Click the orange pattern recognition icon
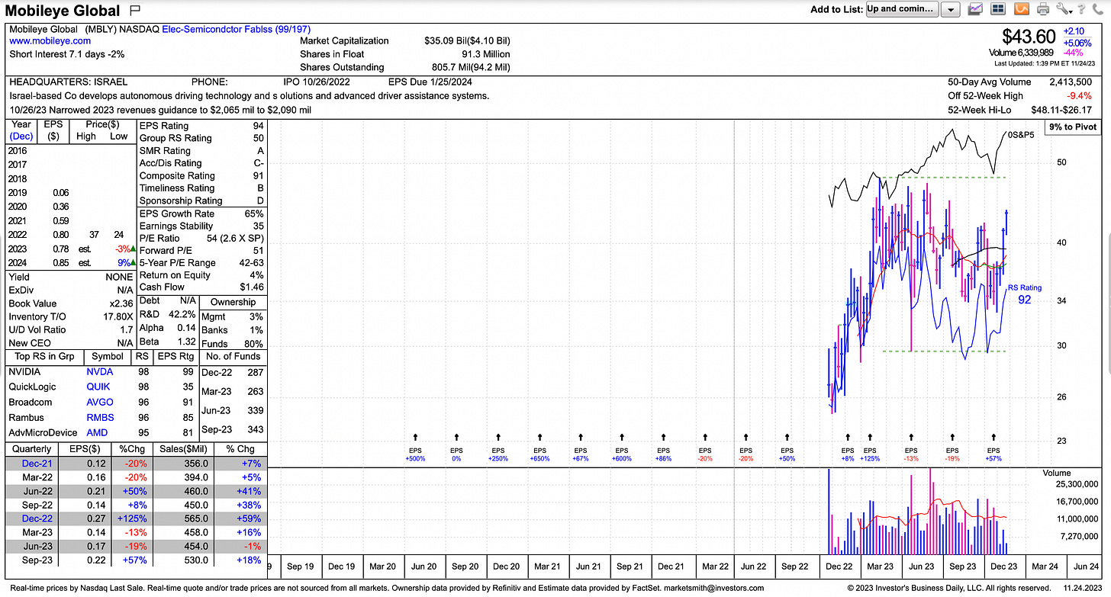Viewport: 1111px width, 597px height. pyautogui.click(x=1021, y=9)
